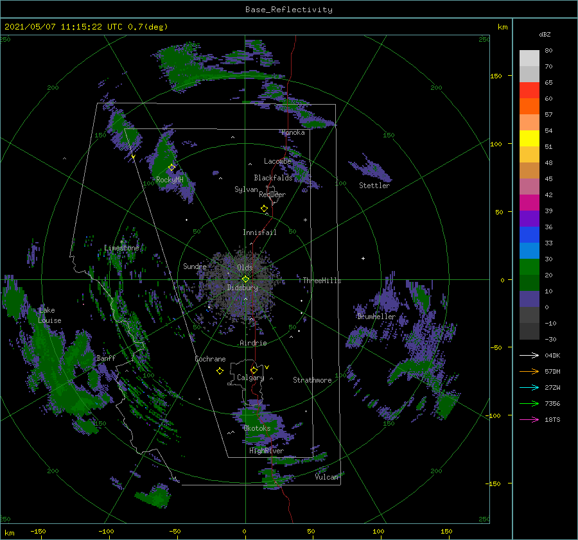This screenshot has width=578, height=540.
Task: Click the radar center diamond near Didsbury
Action: (245, 279)
